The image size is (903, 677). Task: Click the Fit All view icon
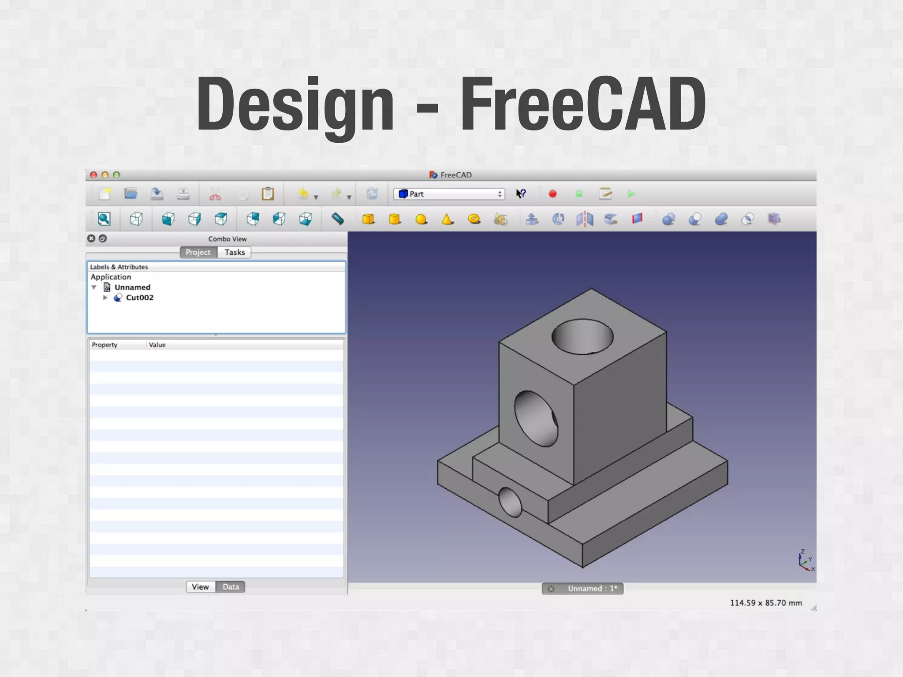(x=104, y=219)
